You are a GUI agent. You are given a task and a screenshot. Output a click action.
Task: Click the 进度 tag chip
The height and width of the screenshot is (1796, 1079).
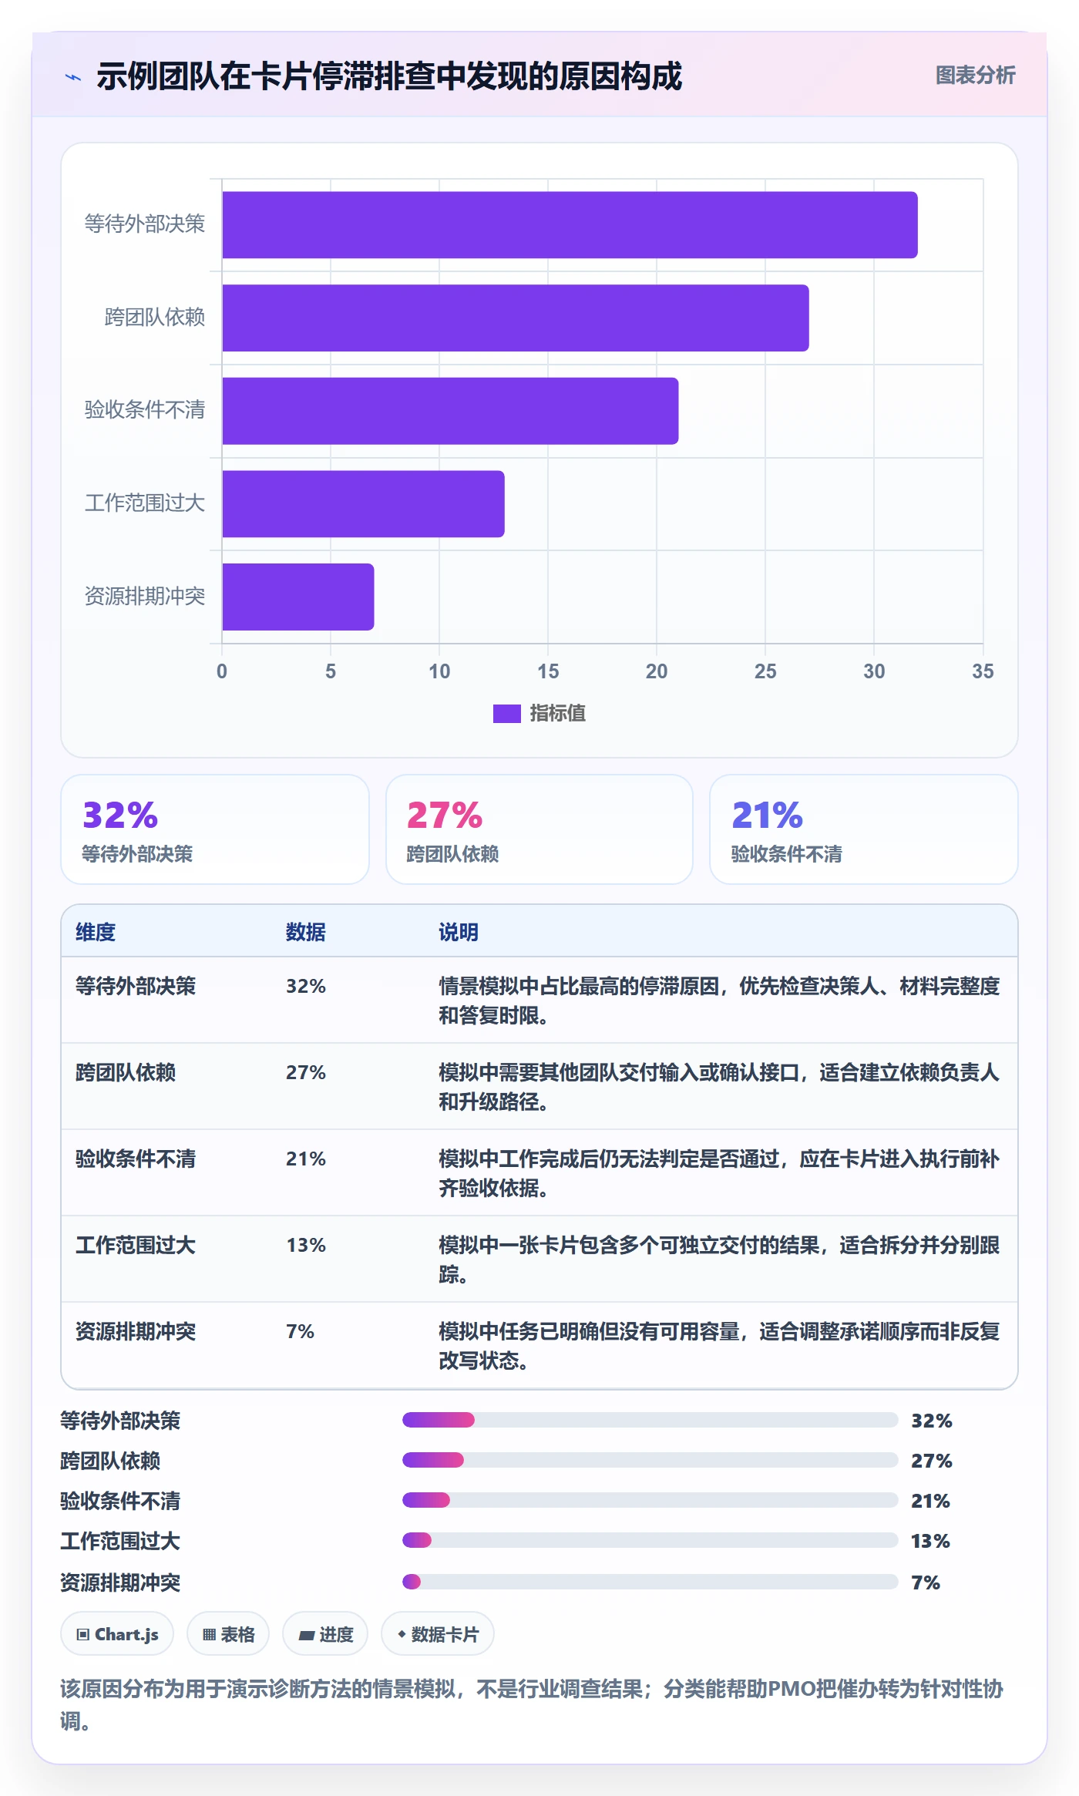[x=325, y=1634]
